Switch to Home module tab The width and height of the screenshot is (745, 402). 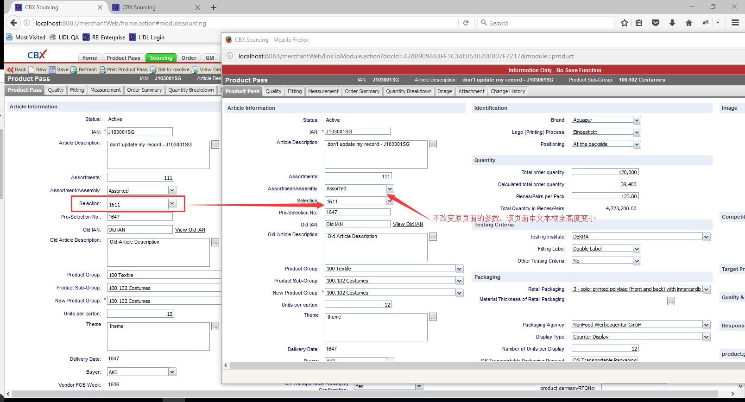89,58
